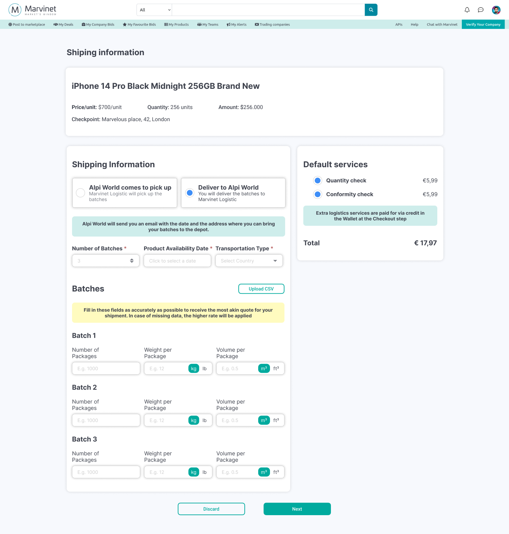Viewport: 509px width, 534px height.
Task: Open the Transportation Type dropdown
Action: click(249, 261)
